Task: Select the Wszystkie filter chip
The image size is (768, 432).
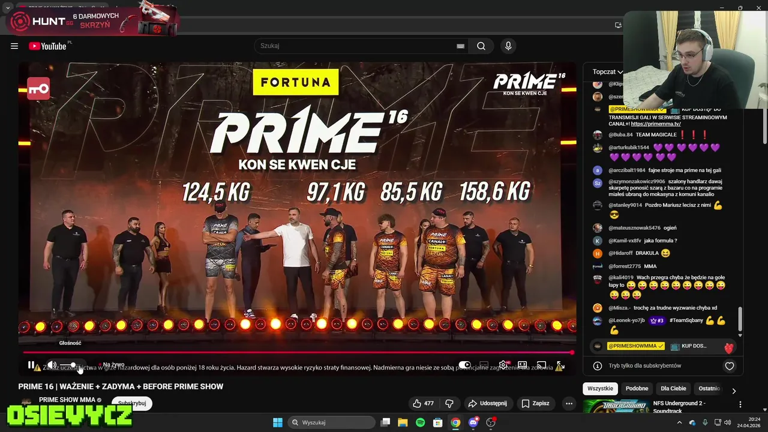Action: pyautogui.click(x=601, y=389)
